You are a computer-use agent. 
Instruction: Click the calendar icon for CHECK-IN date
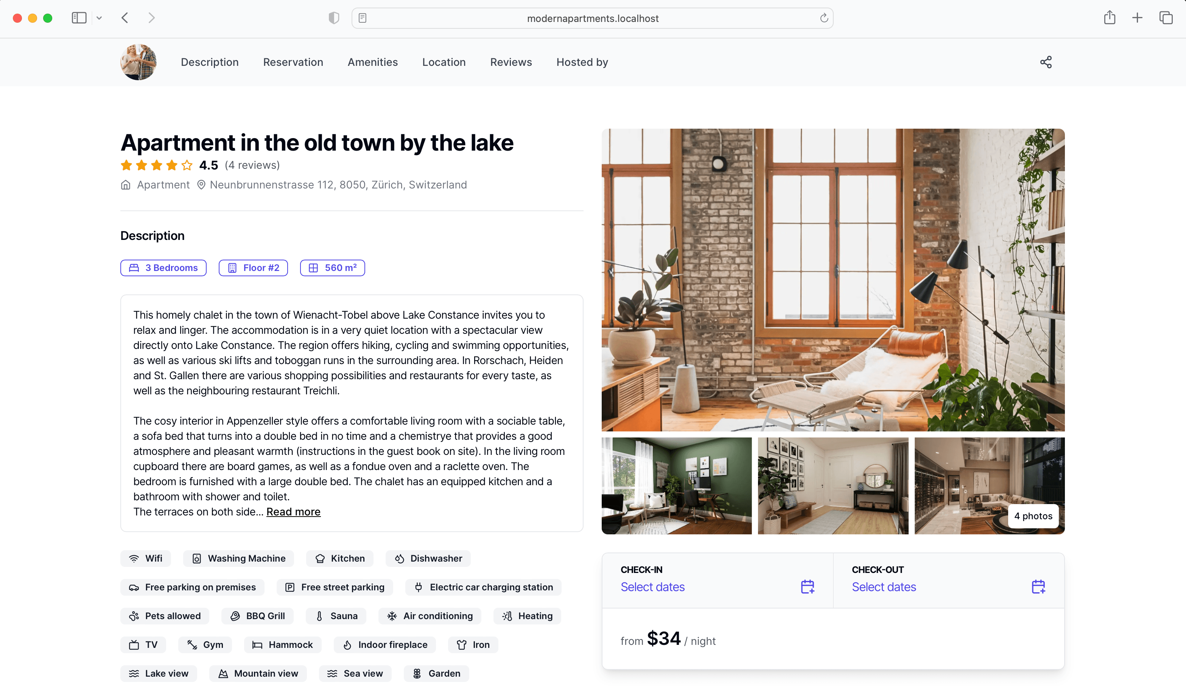click(808, 587)
